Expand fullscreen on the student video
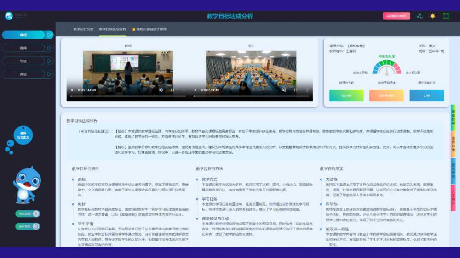The image size is (460, 258). (x=295, y=90)
